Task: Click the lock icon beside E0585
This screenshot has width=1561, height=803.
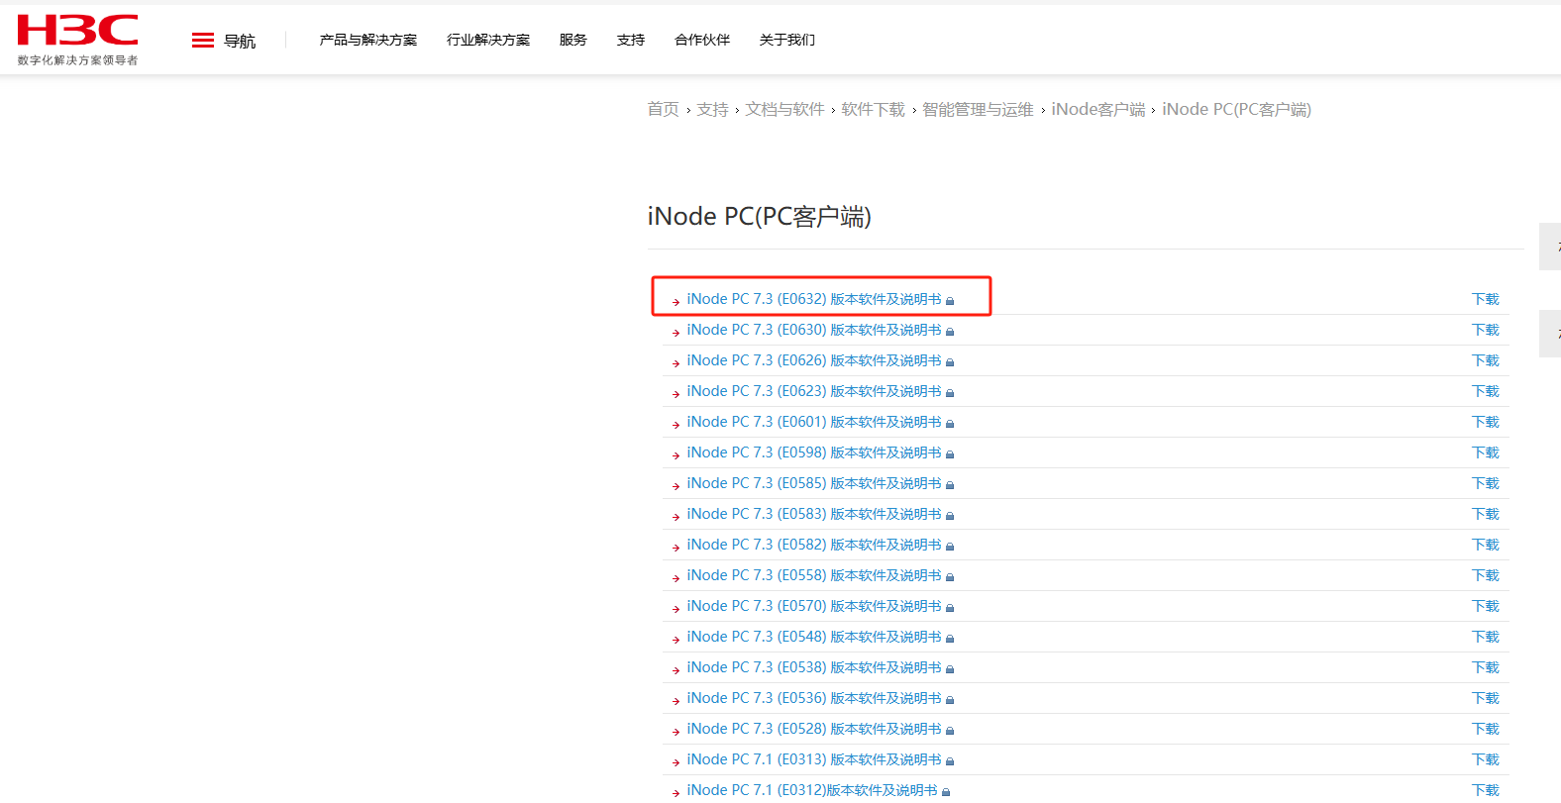Action: tap(950, 485)
